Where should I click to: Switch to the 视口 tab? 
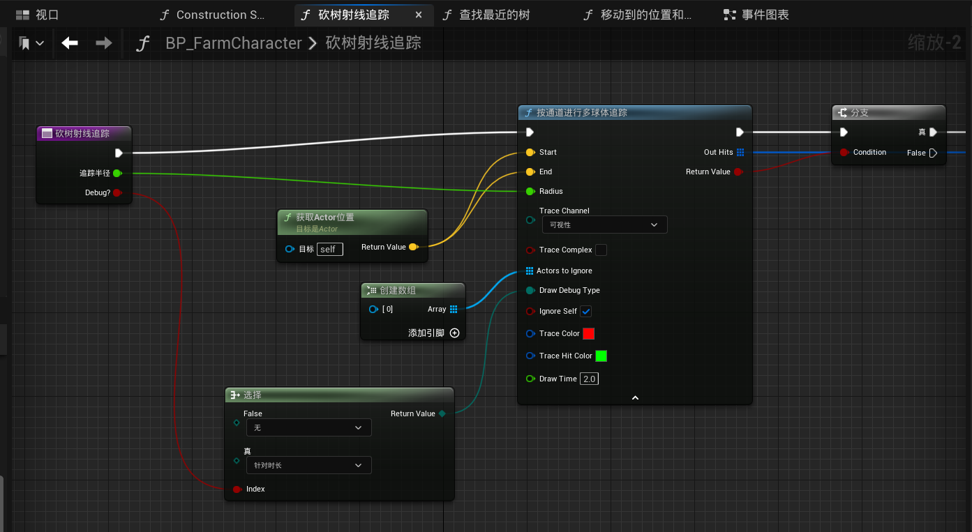38,15
